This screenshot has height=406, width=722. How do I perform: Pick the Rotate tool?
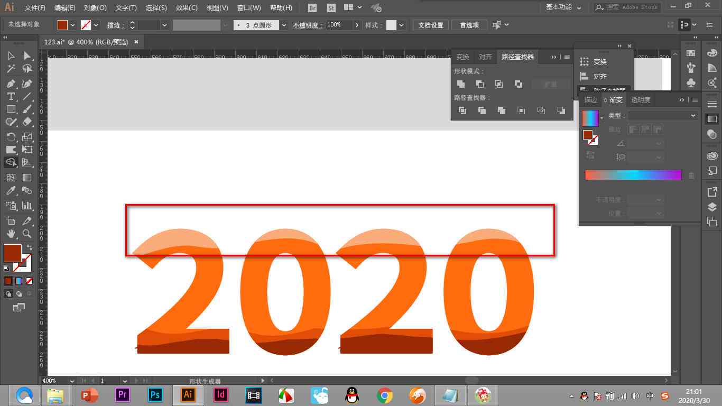11,137
